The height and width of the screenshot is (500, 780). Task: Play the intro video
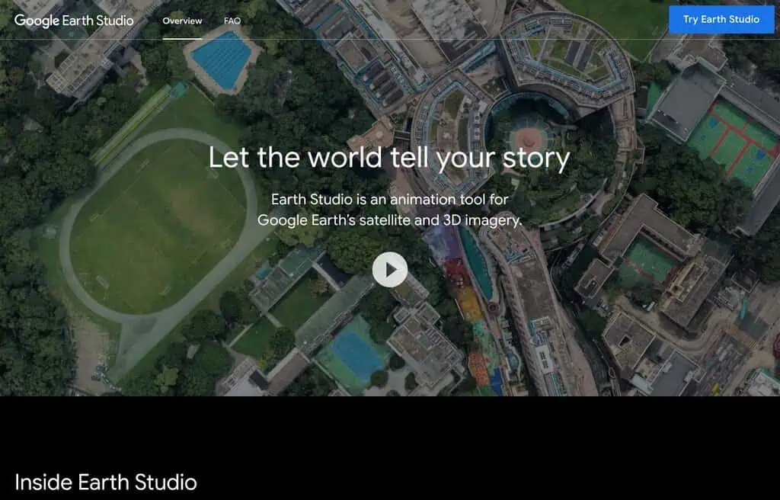coord(390,269)
